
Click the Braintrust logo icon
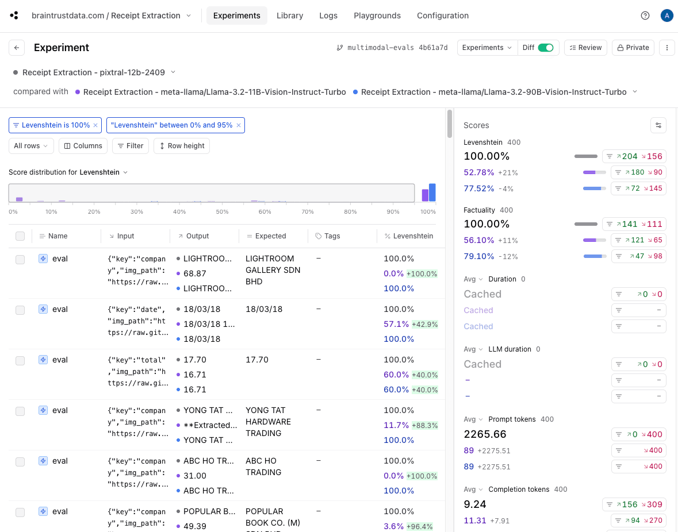coord(14,16)
